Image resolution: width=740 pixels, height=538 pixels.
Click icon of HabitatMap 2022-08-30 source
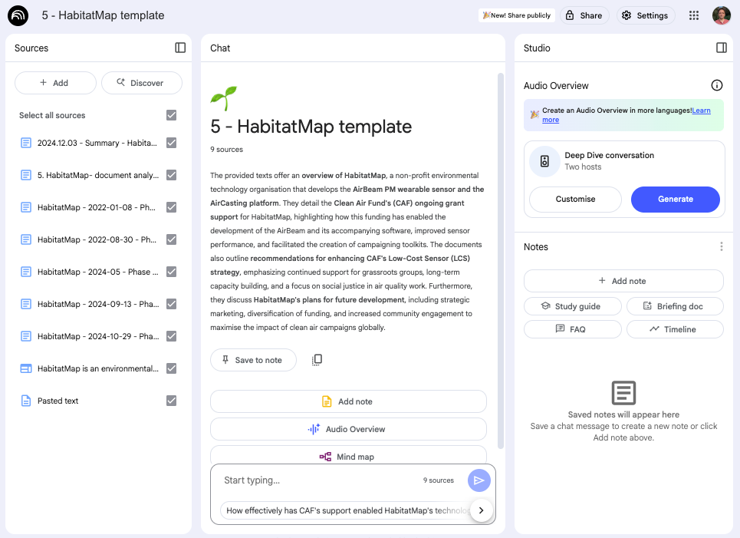26,239
